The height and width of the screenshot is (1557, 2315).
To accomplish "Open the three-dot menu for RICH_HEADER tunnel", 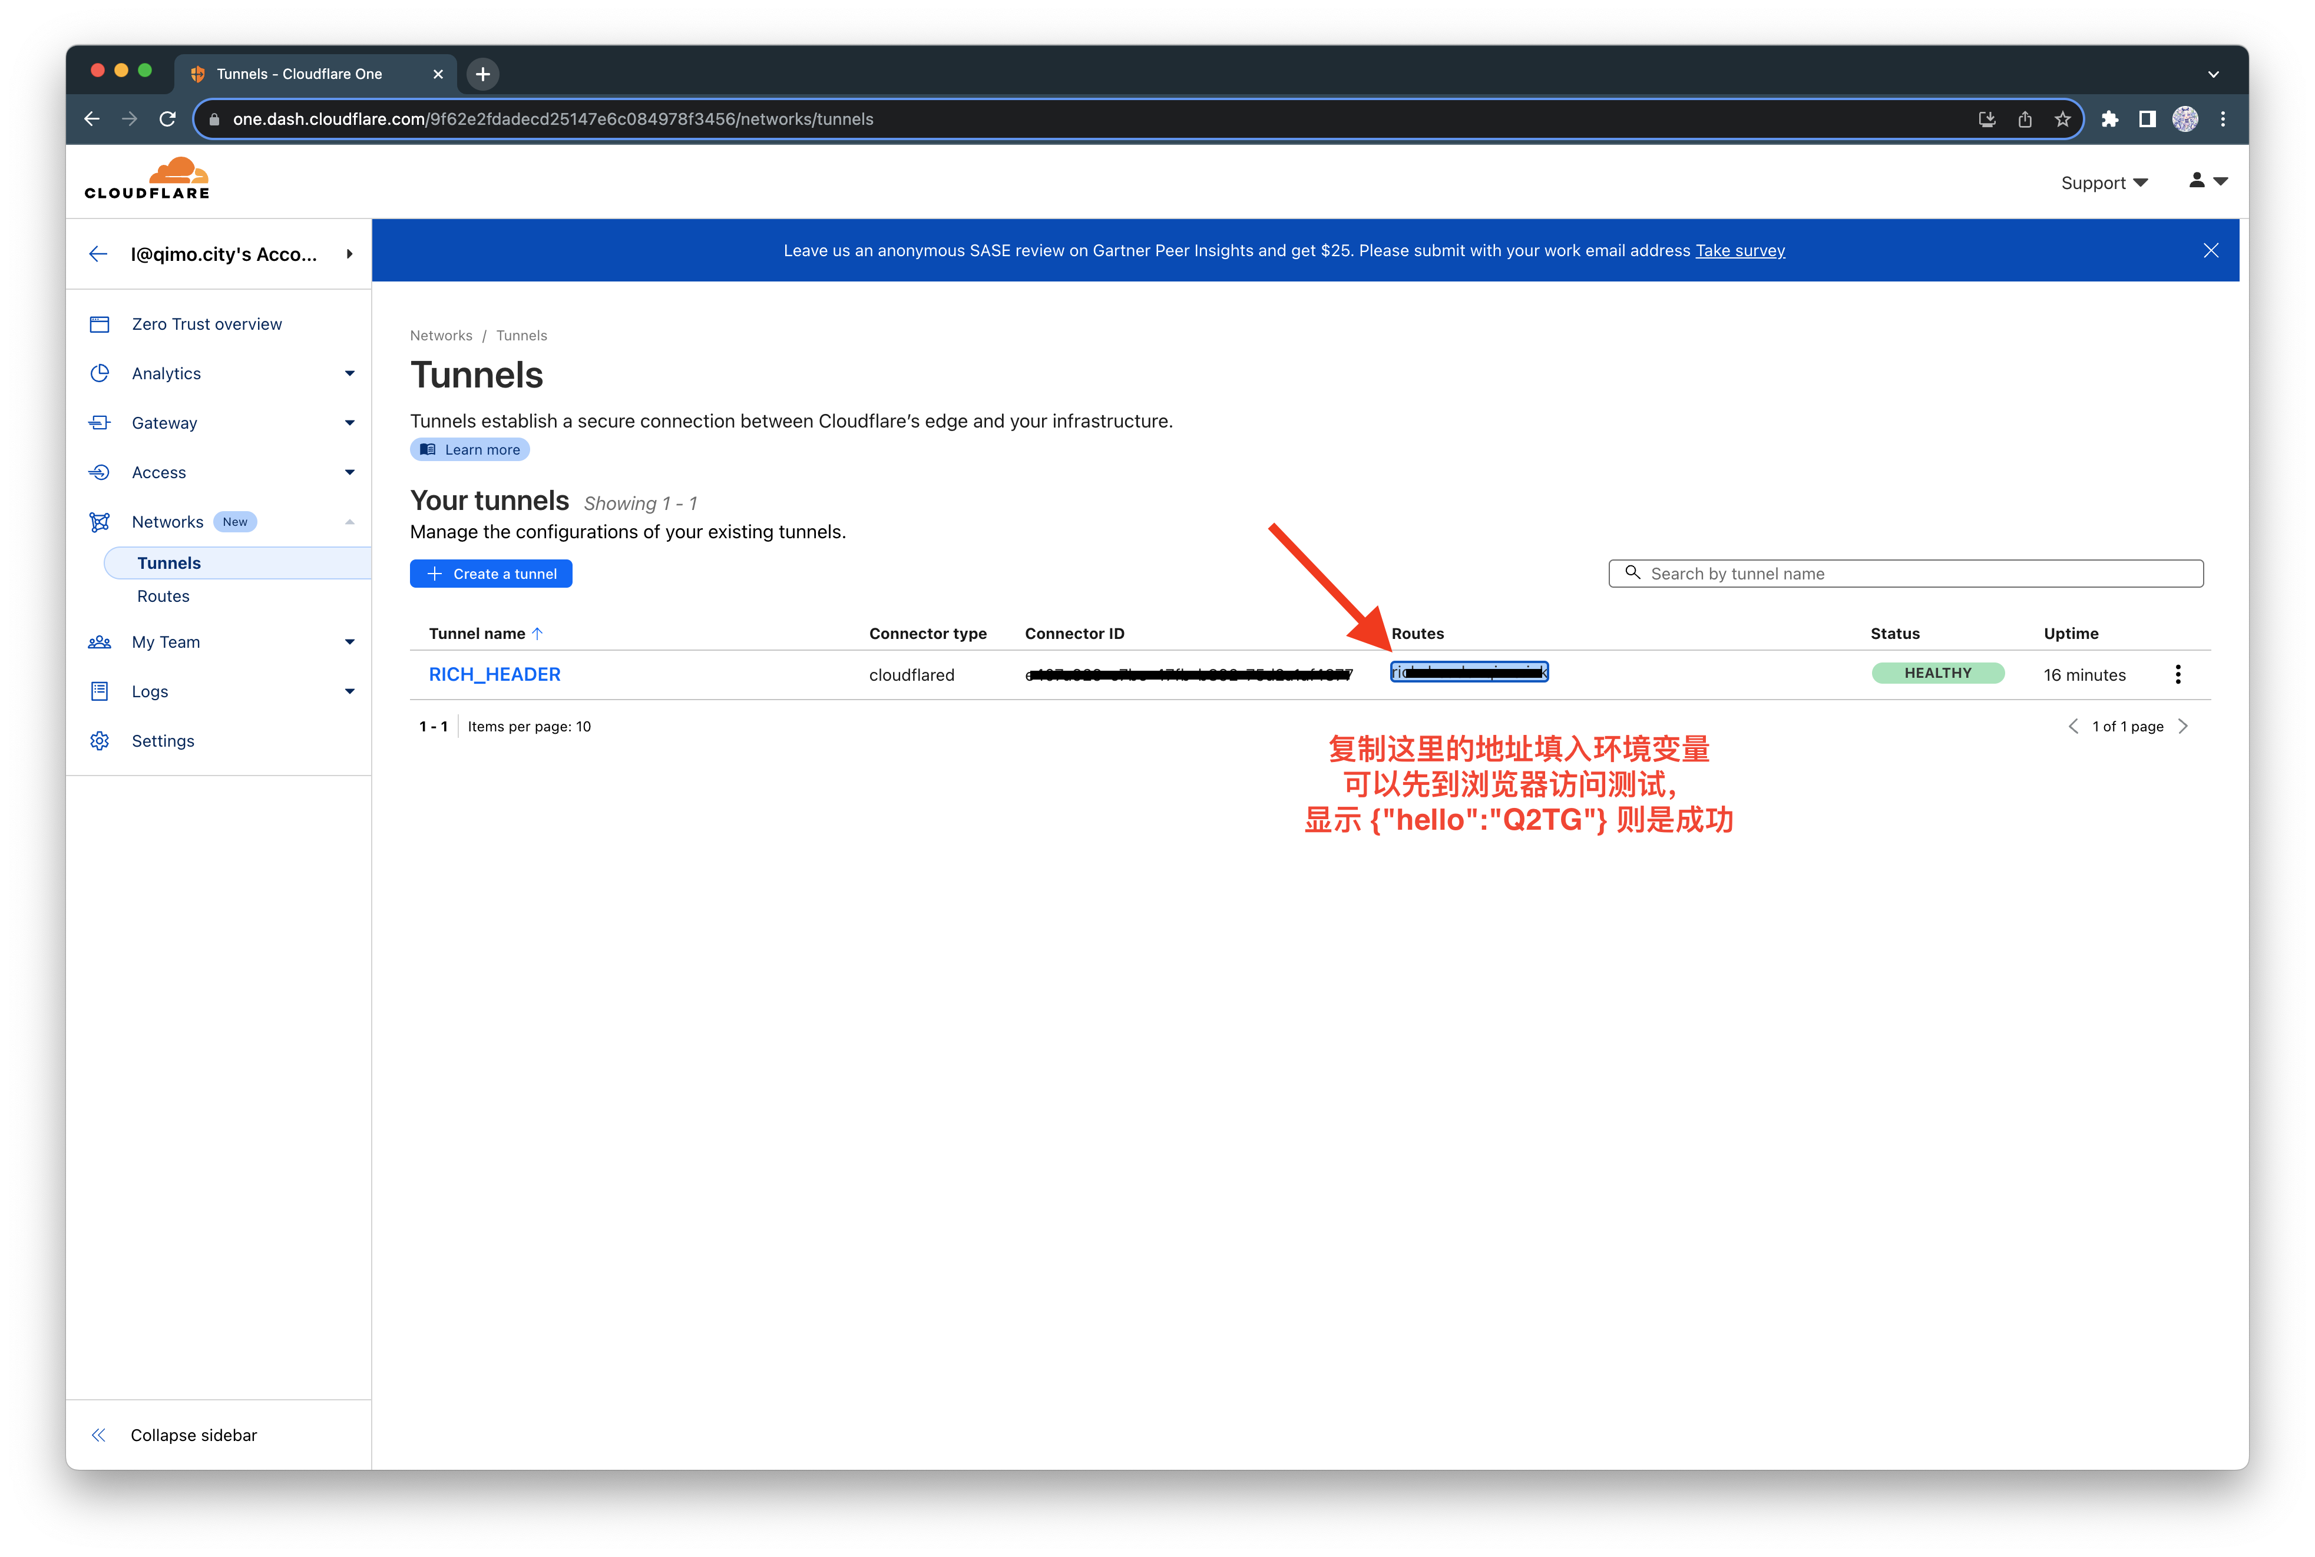I will click(x=2178, y=674).
